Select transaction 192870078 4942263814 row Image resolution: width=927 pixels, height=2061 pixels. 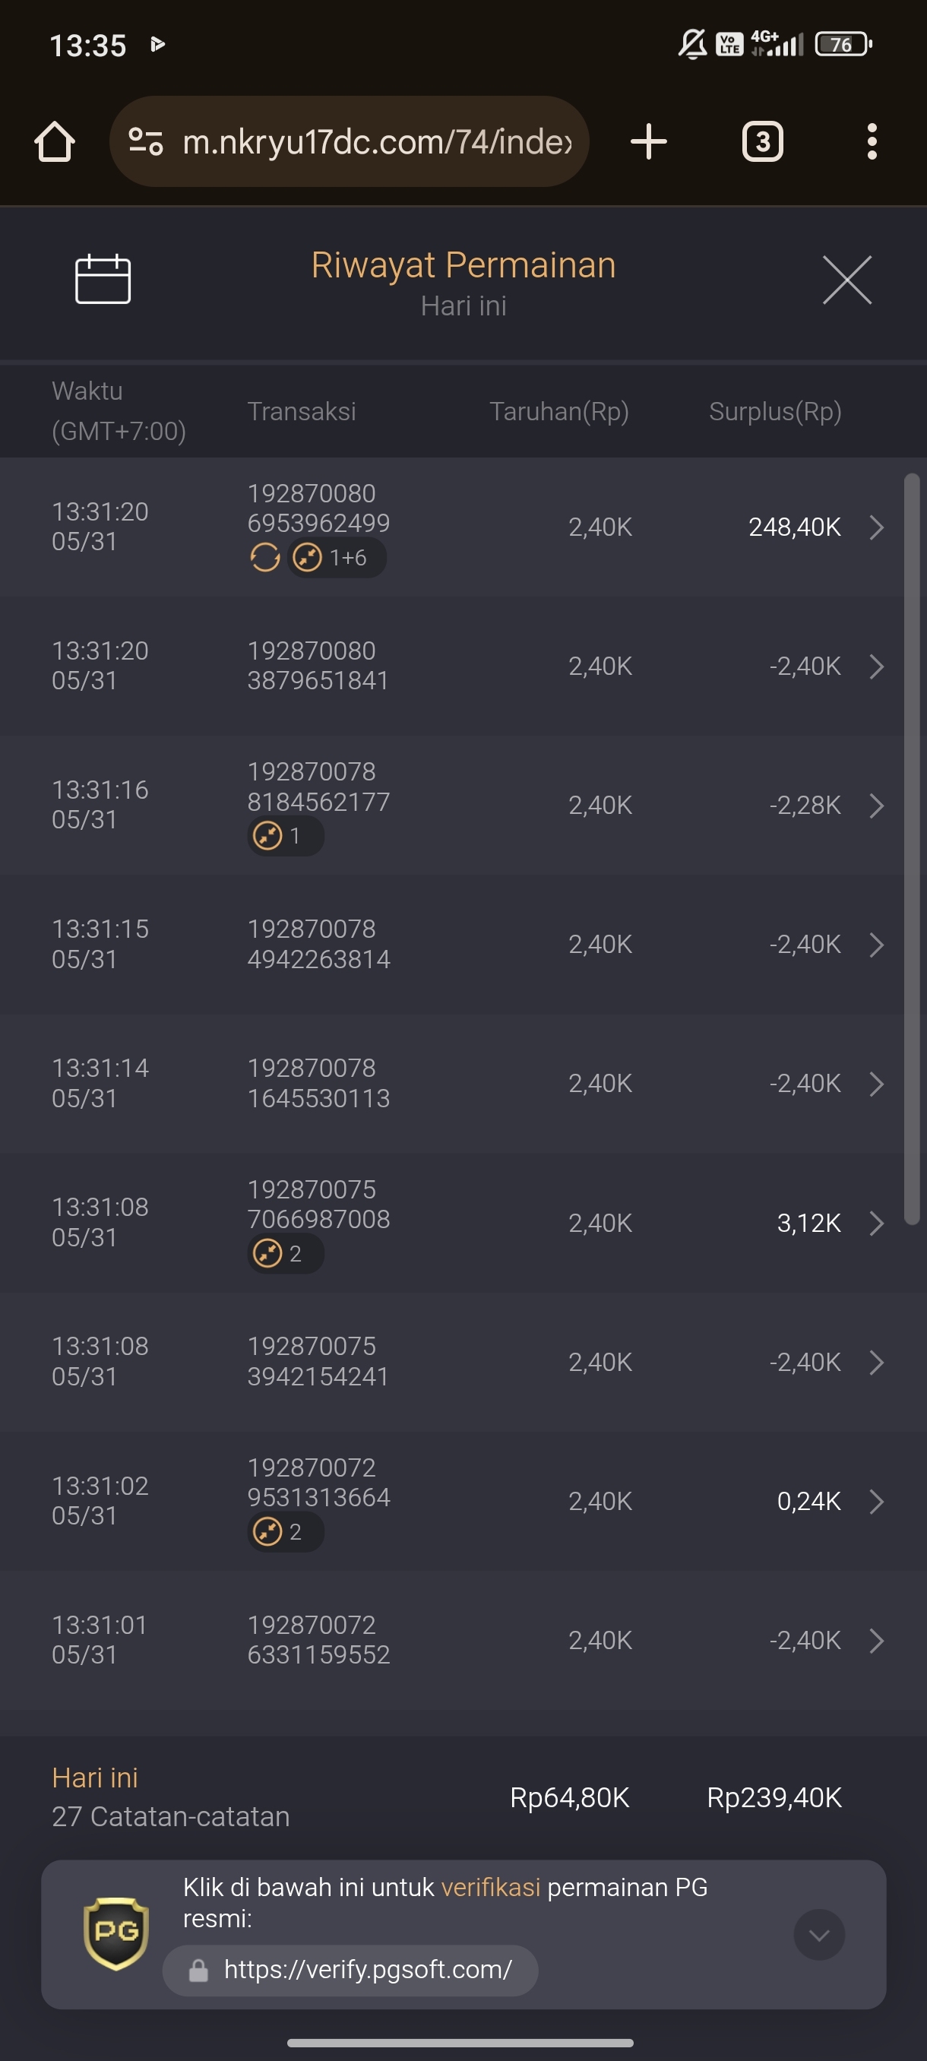(452, 944)
